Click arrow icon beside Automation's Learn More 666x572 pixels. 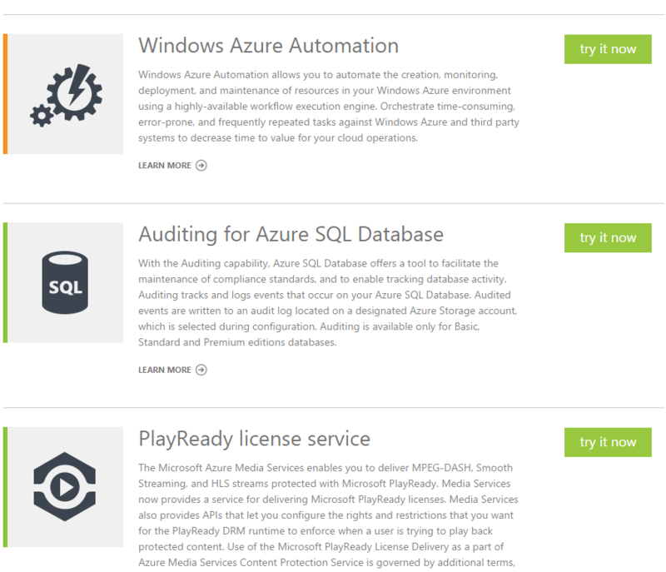tap(201, 165)
